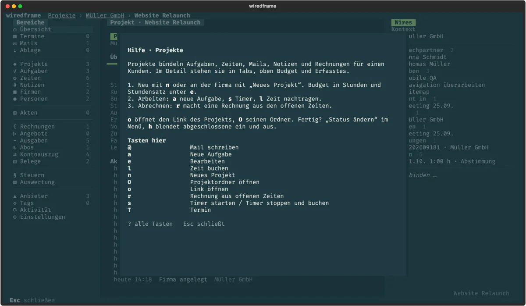Click the Angebote triangle icon
This screenshot has width=526, height=306.
pyautogui.click(x=15, y=134)
